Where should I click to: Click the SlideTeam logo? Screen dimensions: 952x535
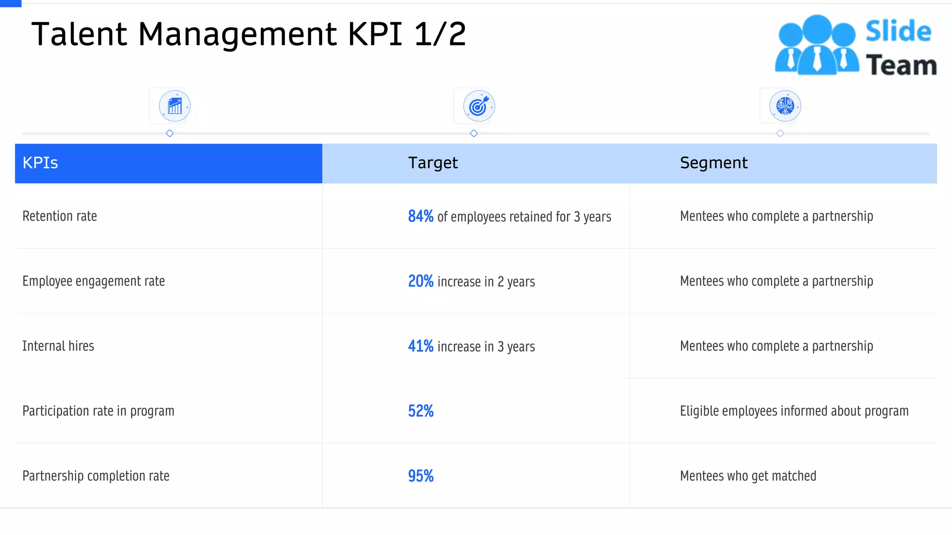(x=856, y=46)
